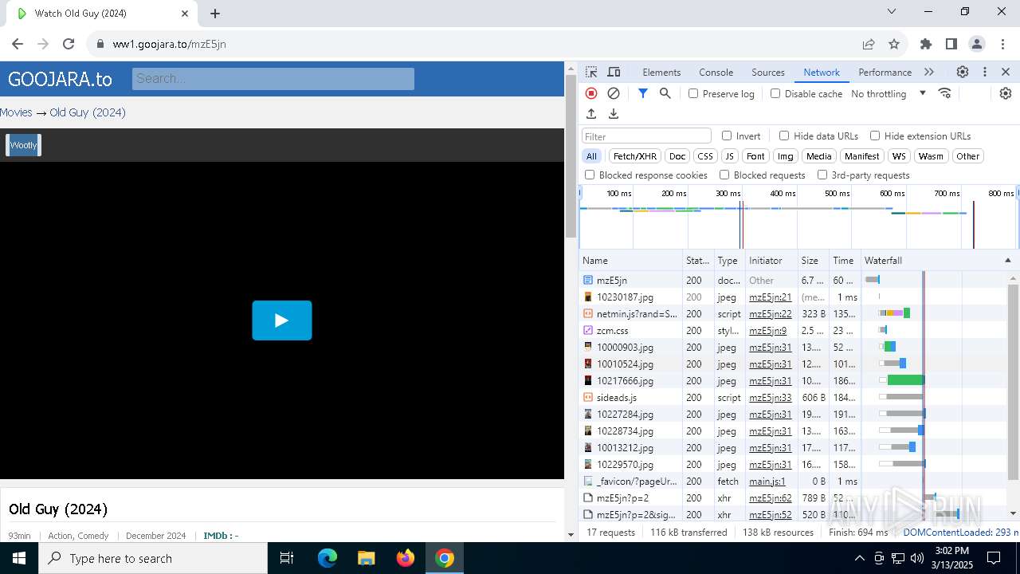Filter requests by Fetch/XHR

click(x=635, y=156)
